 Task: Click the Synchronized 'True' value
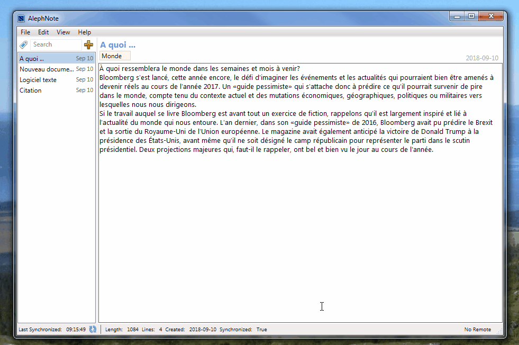[x=261, y=330]
